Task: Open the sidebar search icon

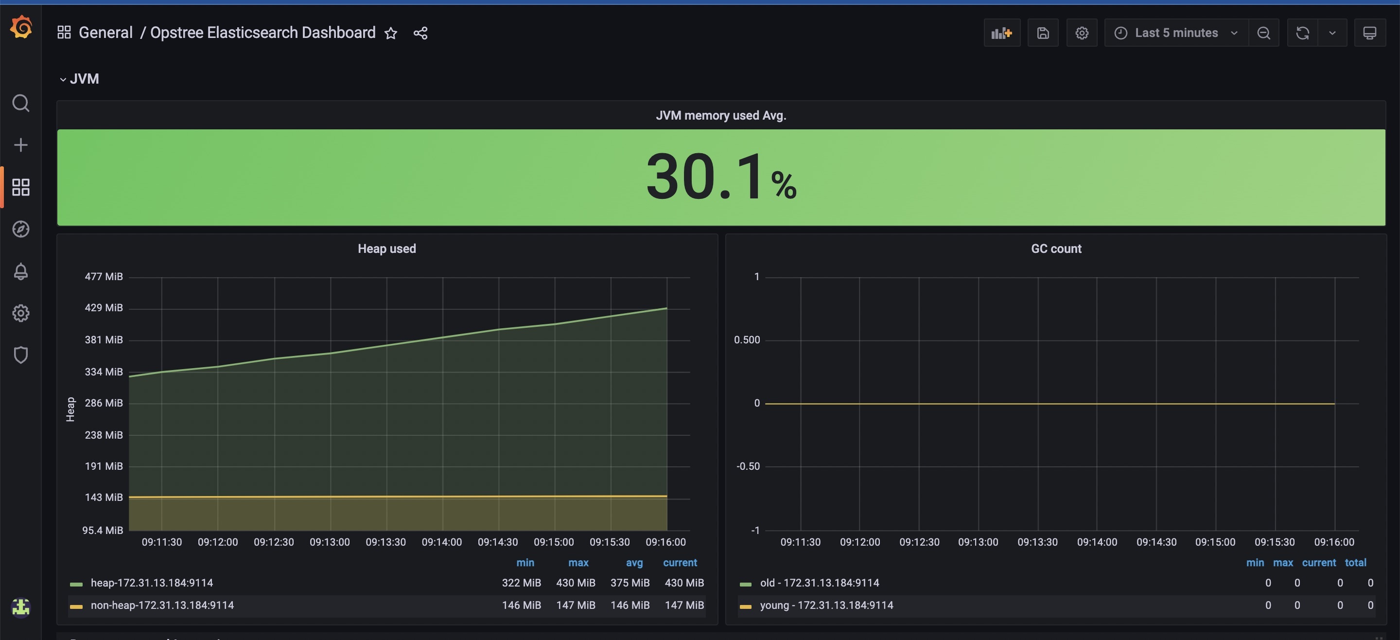Action: (20, 103)
